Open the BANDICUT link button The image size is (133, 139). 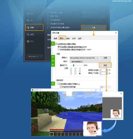35,57
